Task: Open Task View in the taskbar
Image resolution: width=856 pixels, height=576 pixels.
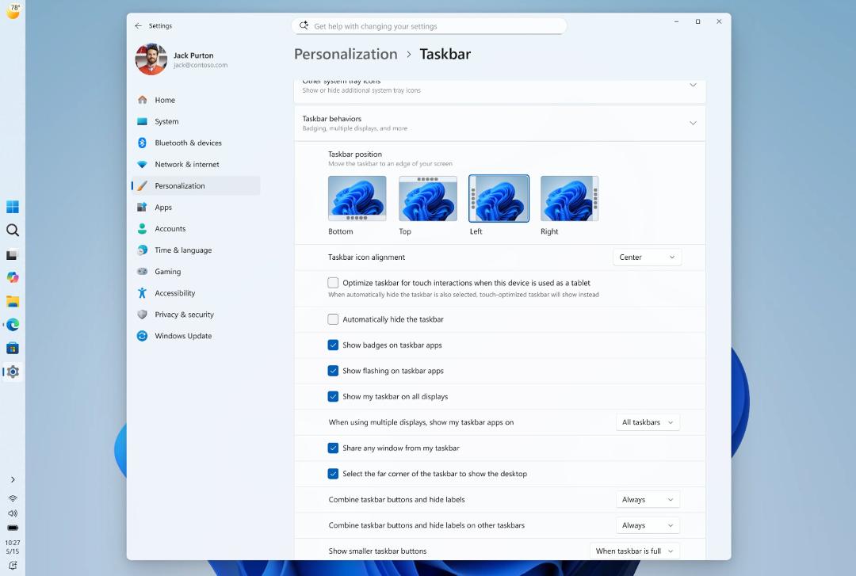Action: (13, 254)
